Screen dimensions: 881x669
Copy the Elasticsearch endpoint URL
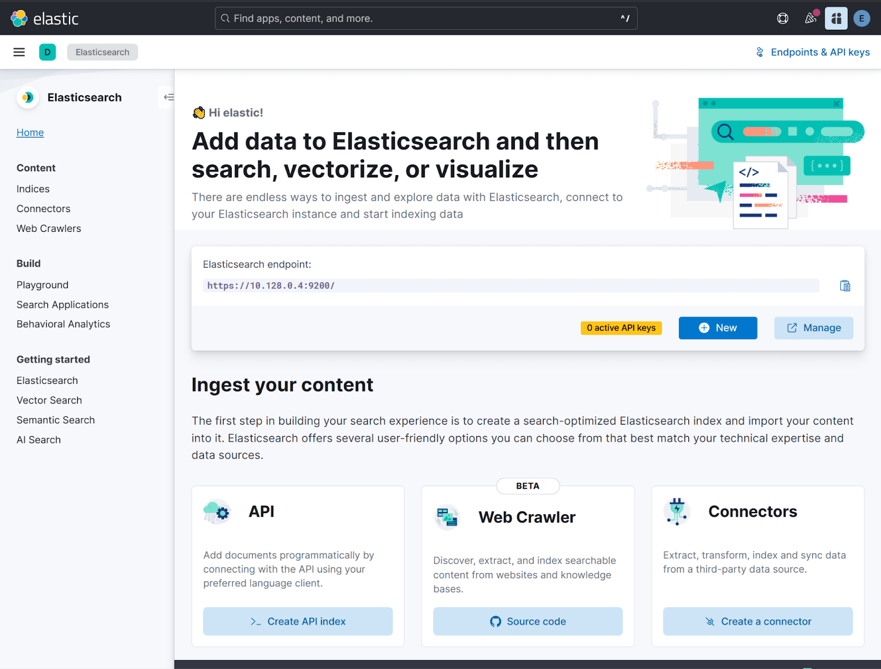[x=845, y=286]
